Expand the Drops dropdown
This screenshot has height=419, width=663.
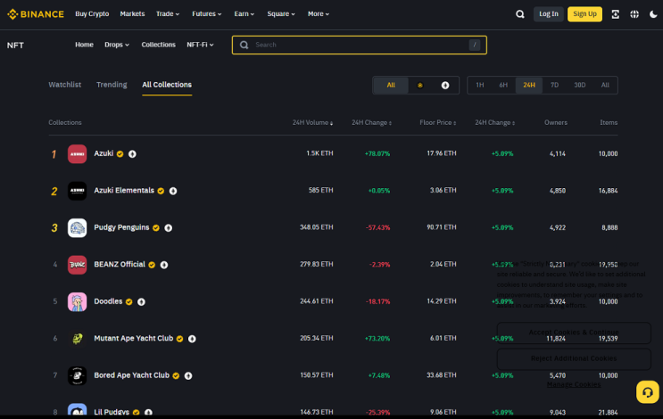(x=117, y=45)
